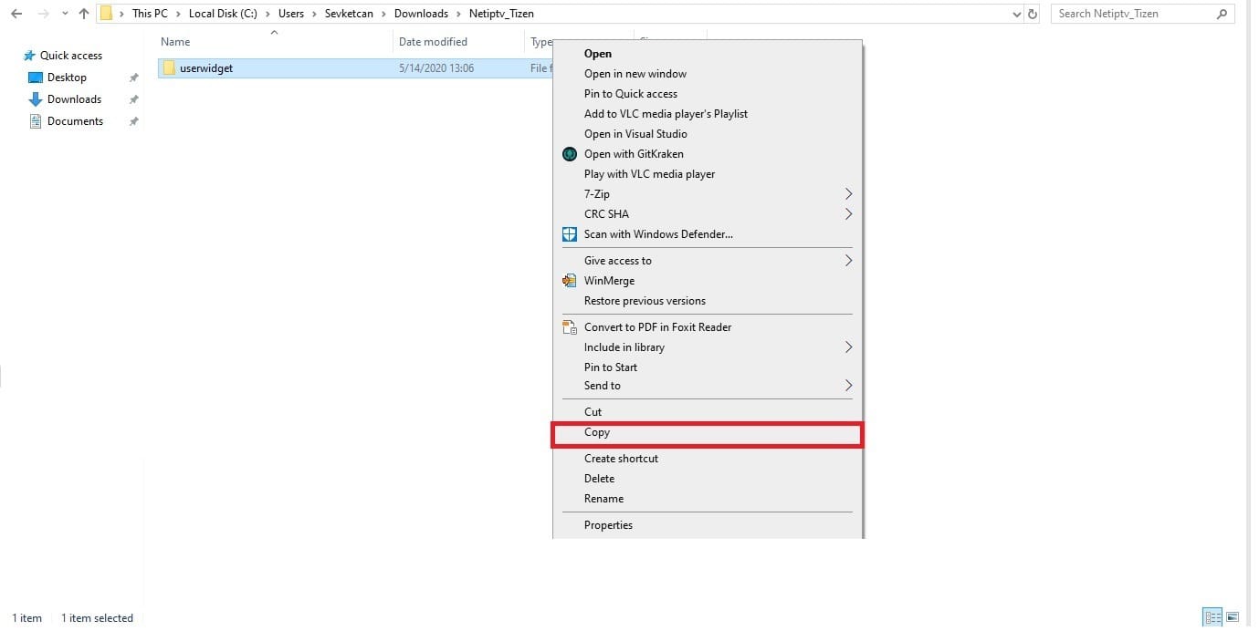Image resolution: width=1259 pixels, height=631 pixels.
Task: Sort files by Date modified column
Action: [433, 42]
